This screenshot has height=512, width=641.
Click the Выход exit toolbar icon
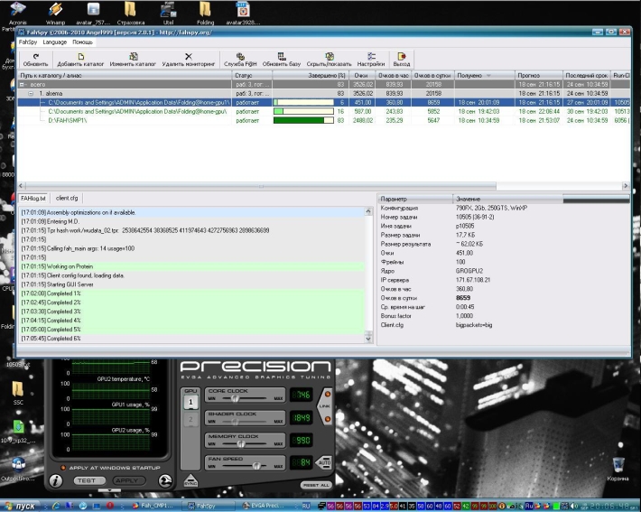(x=402, y=60)
